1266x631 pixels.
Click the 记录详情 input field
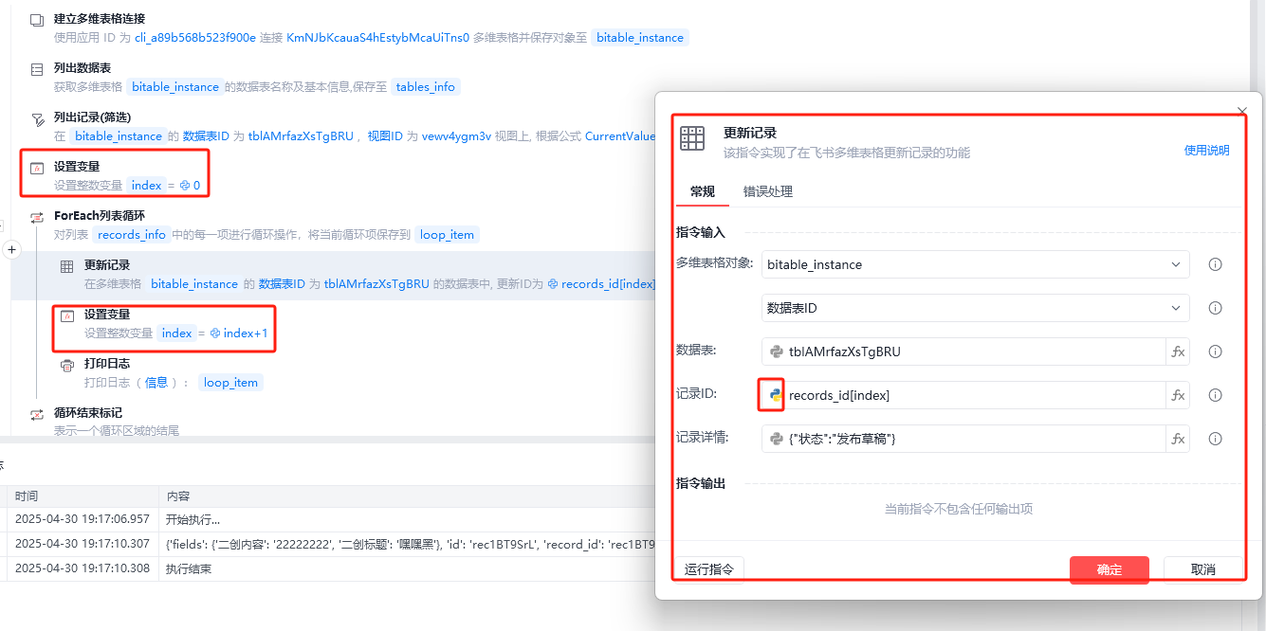point(963,439)
